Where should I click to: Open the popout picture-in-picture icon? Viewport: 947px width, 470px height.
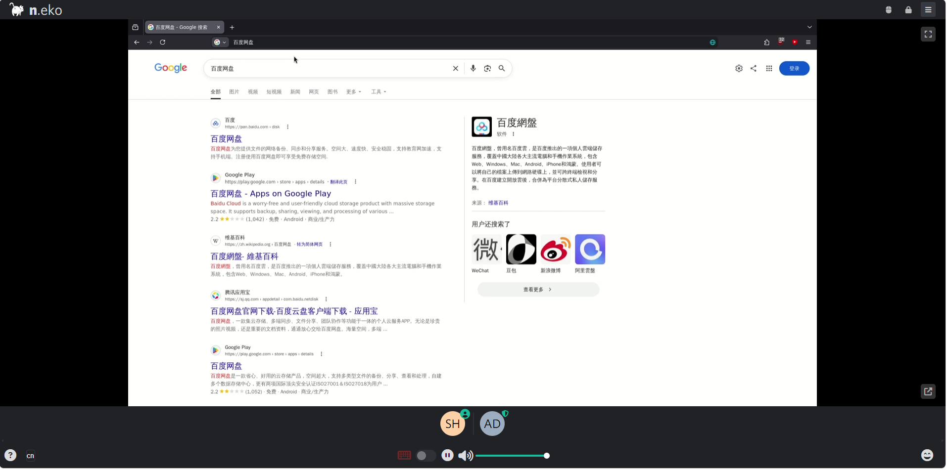click(x=928, y=391)
